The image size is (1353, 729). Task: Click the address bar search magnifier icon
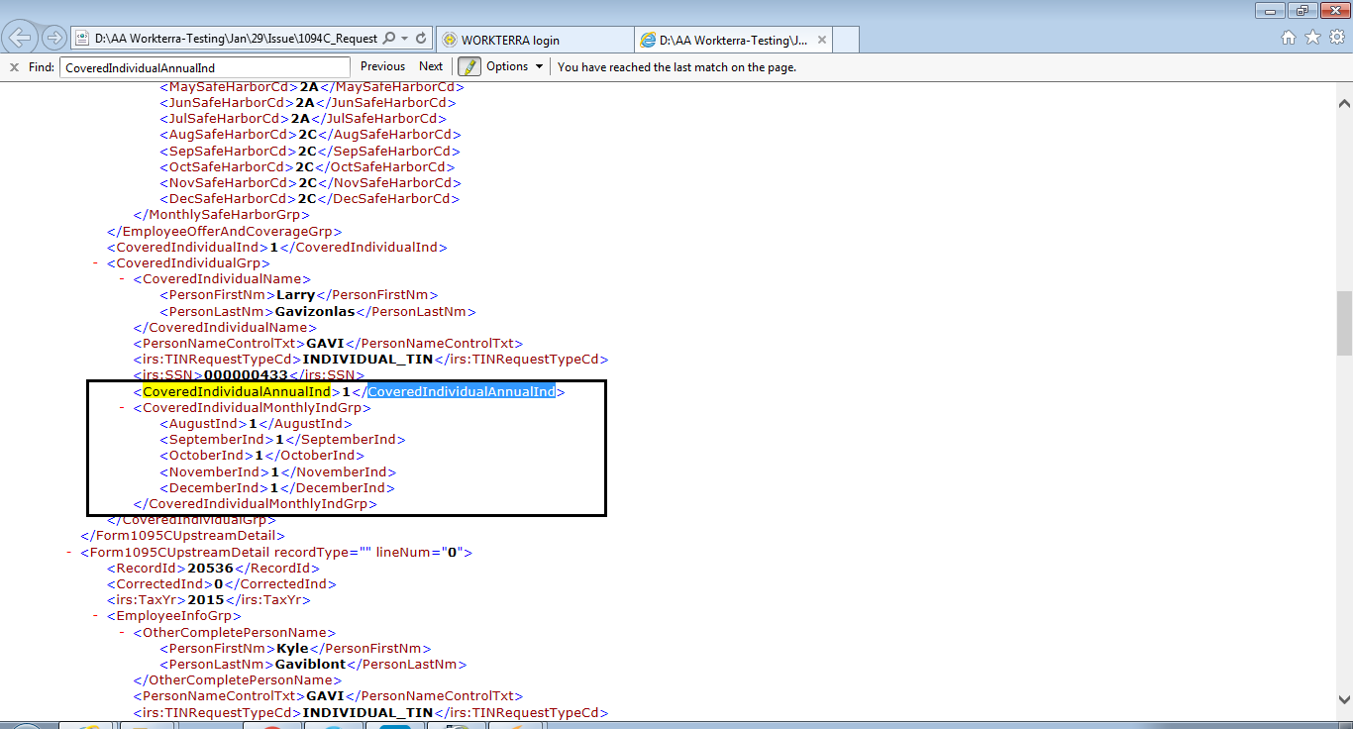[x=389, y=39]
